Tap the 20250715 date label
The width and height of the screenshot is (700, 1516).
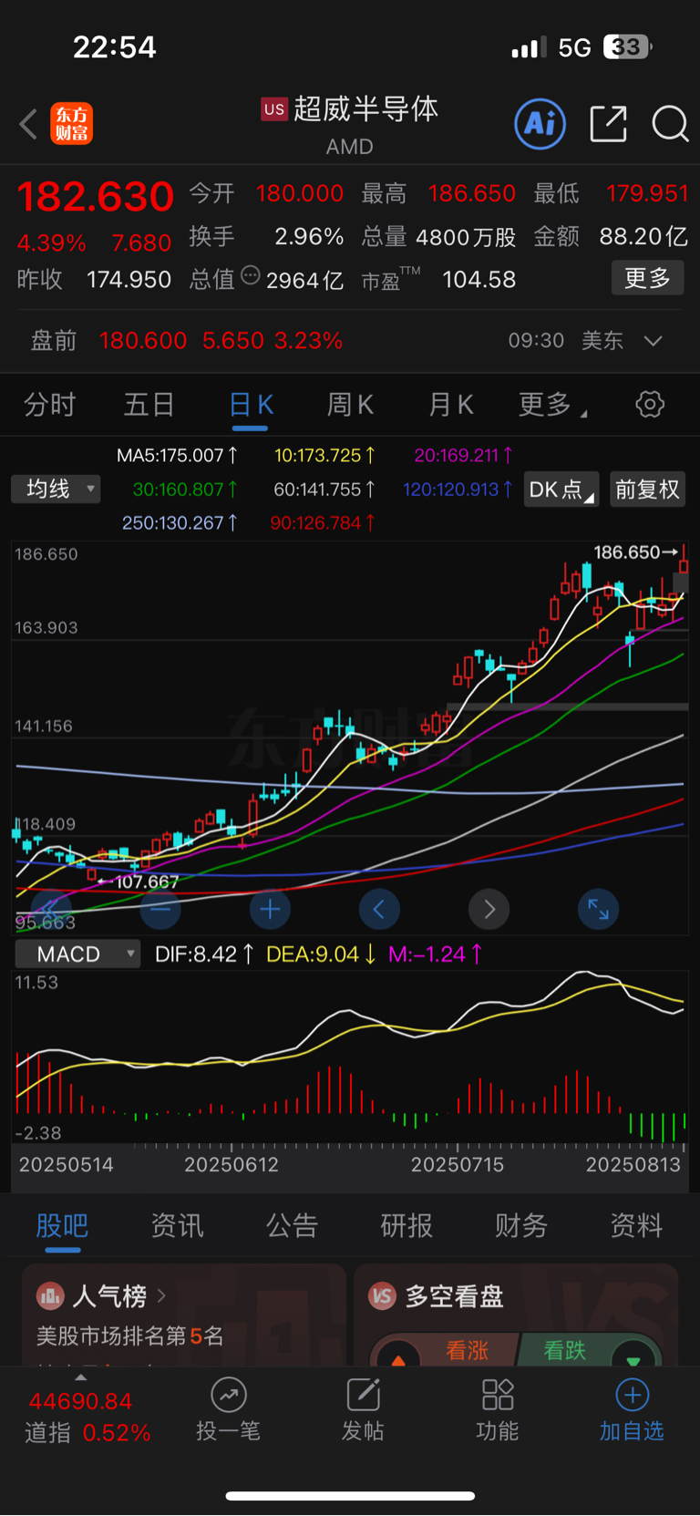click(x=457, y=1164)
